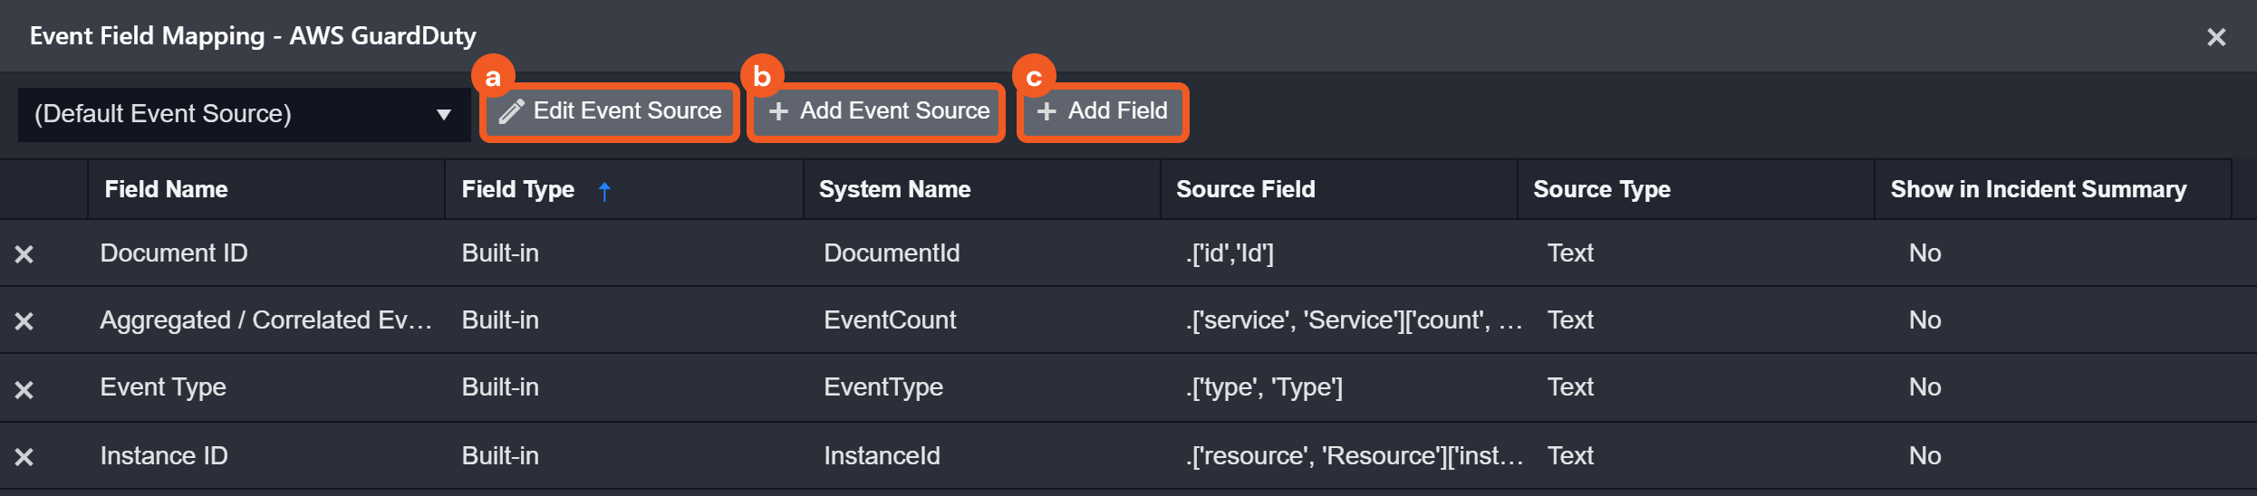The width and height of the screenshot is (2257, 496).
Task: Close the Event Field Mapping dialog
Action: click(2216, 37)
